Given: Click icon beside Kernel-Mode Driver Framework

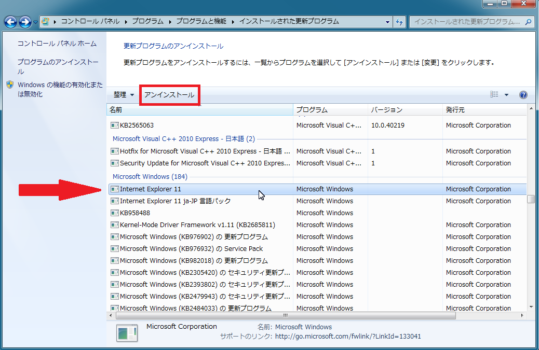Looking at the screenshot, I should [x=114, y=225].
